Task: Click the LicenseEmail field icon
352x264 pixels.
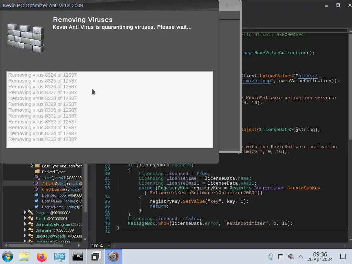Action: (36, 201)
